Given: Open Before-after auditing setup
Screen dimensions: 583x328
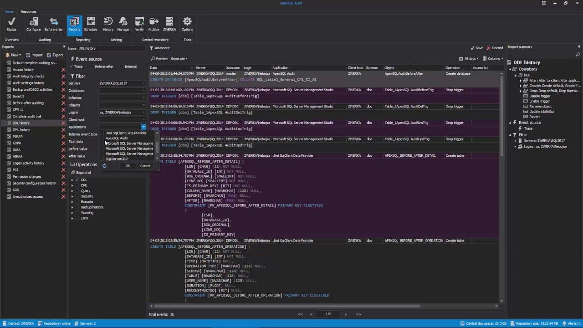Looking at the screenshot, I should (x=54, y=24).
